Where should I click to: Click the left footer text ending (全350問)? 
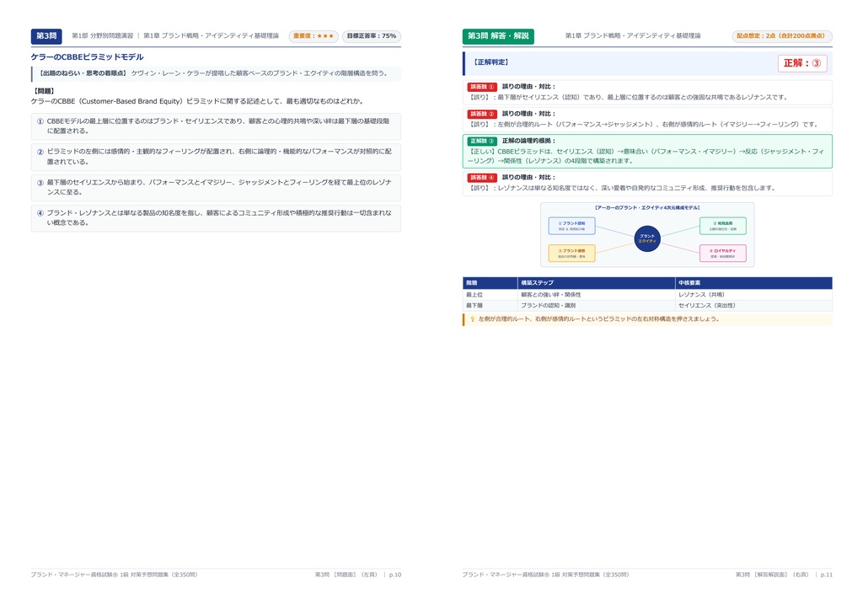click(x=115, y=575)
